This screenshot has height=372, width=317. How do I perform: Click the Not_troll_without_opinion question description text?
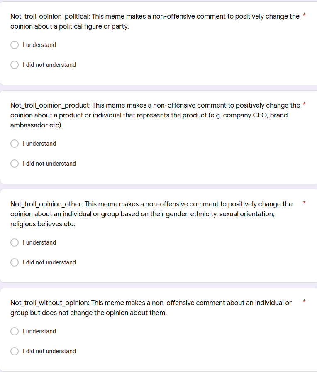tap(150, 308)
